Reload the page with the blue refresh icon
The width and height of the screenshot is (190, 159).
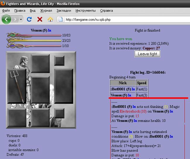[29, 19]
